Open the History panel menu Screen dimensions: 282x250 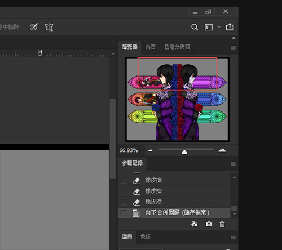click(x=233, y=164)
